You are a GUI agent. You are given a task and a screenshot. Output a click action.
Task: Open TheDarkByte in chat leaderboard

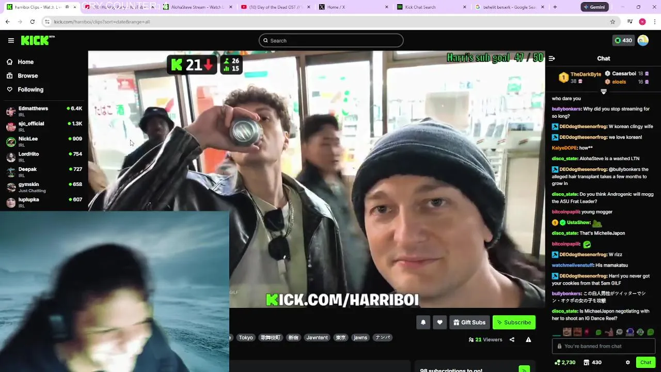point(586,74)
